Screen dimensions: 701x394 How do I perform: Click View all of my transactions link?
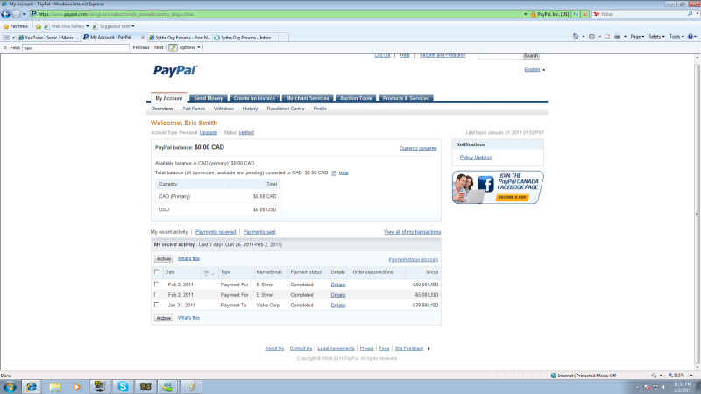tap(412, 232)
